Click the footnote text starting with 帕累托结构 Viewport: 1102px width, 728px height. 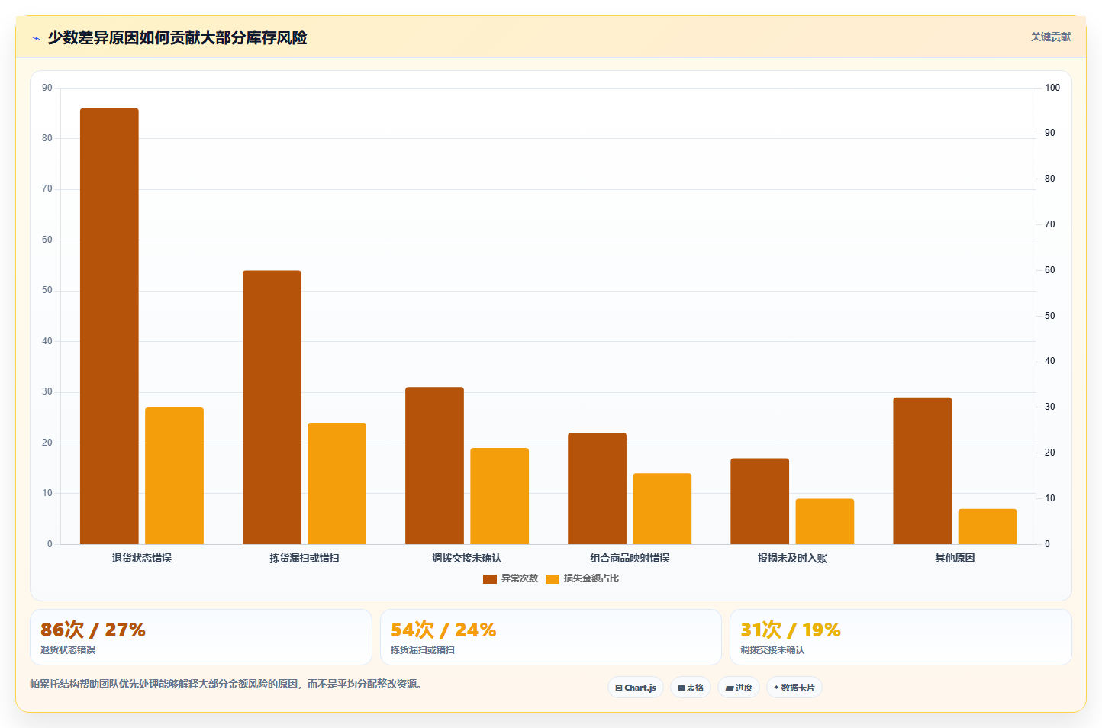(x=226, y=684)
